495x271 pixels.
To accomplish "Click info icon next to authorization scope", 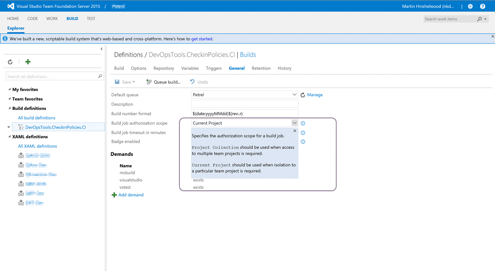I will click(303, 123).
